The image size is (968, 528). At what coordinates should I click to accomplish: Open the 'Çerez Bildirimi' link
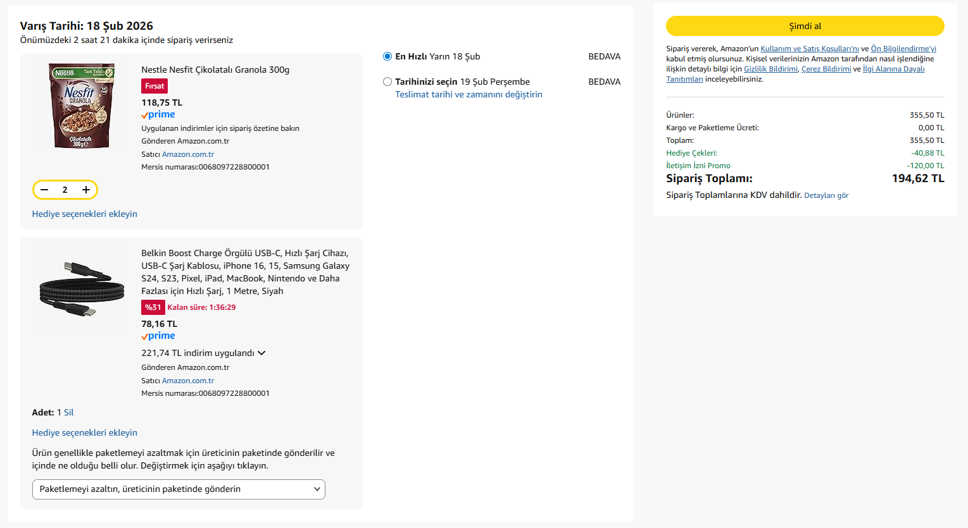(826, 69)
